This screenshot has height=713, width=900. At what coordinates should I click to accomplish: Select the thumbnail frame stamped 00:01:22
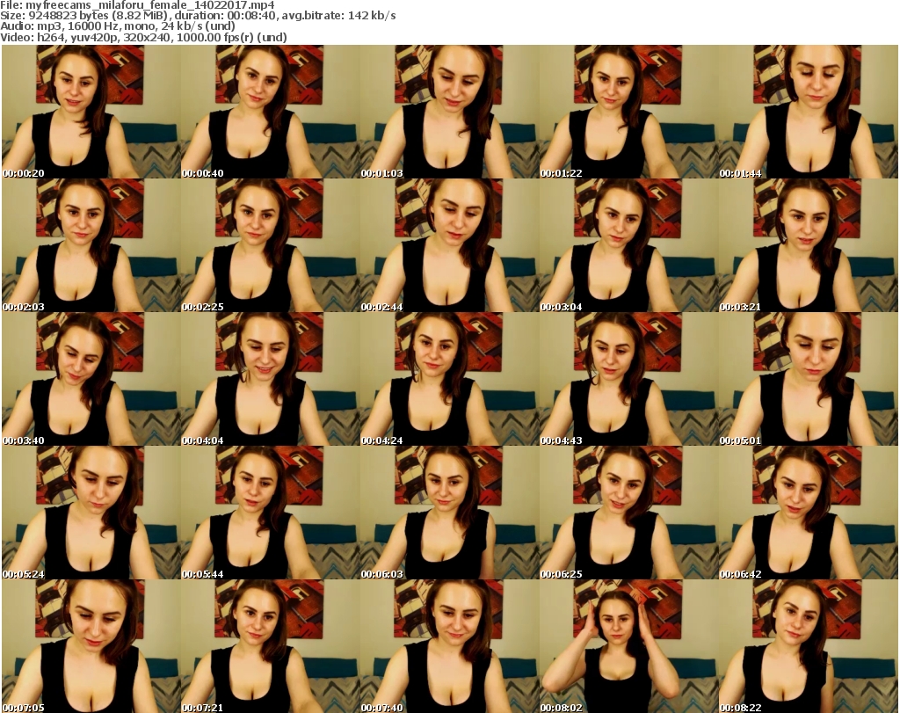coord(628,112)
